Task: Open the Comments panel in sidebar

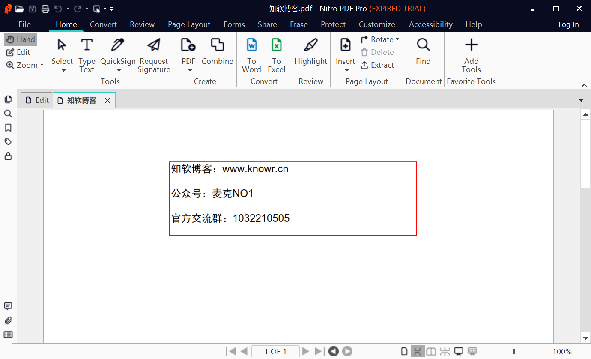Action: (8, 306)
